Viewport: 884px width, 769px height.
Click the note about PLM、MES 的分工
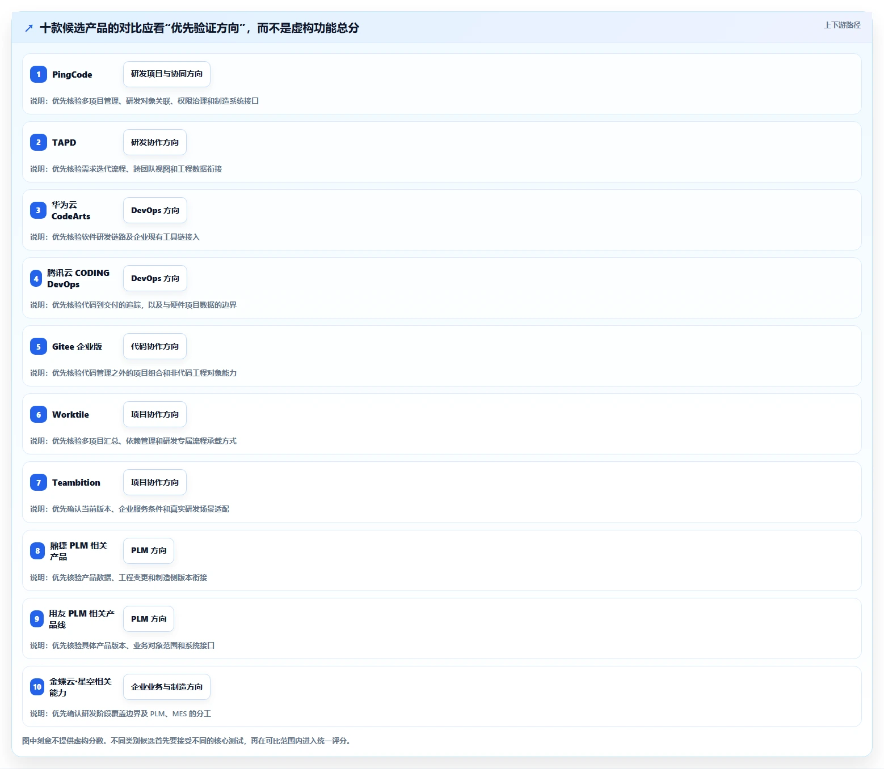[x=121, y=713]
